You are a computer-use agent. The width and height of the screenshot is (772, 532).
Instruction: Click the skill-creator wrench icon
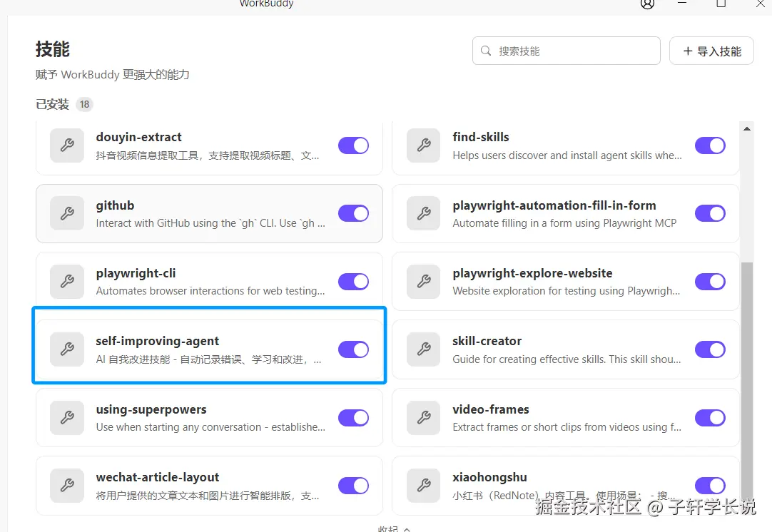[423, 349]
